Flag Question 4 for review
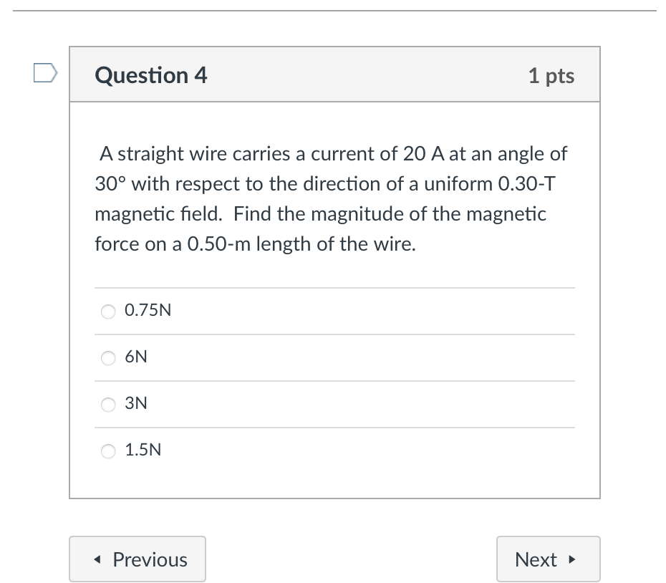 pyautogui.click(x=46, y=74)
